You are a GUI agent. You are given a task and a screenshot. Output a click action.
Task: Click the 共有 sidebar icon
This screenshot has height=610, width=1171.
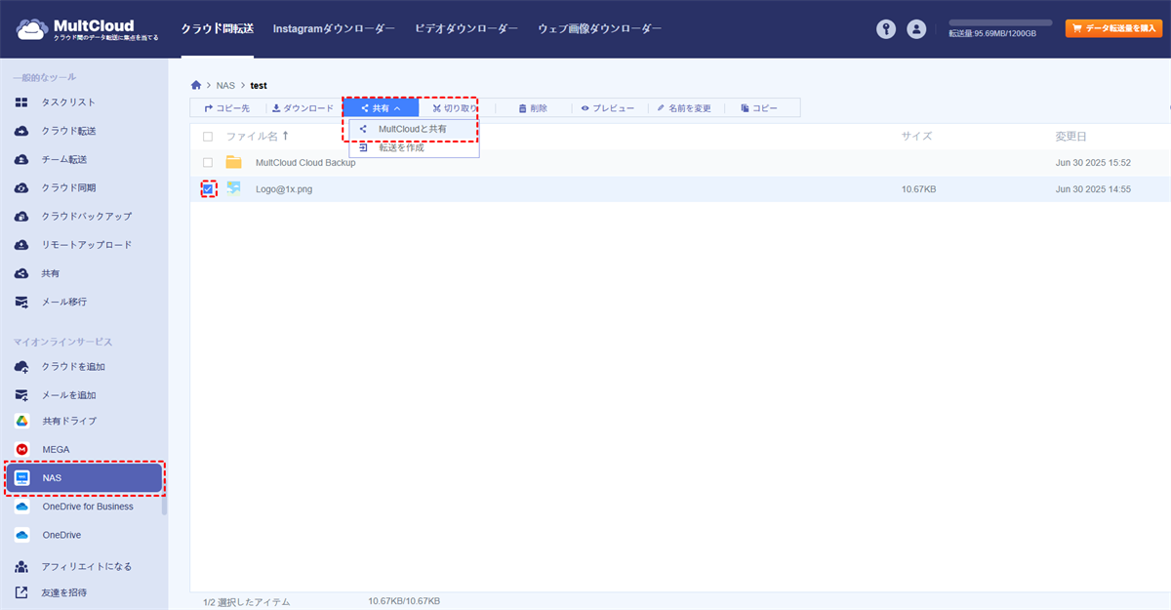[21, 273]
